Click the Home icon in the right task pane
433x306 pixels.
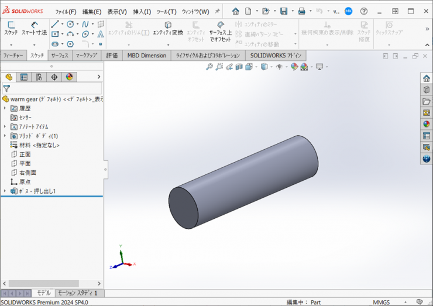click(x=426, y=79)
